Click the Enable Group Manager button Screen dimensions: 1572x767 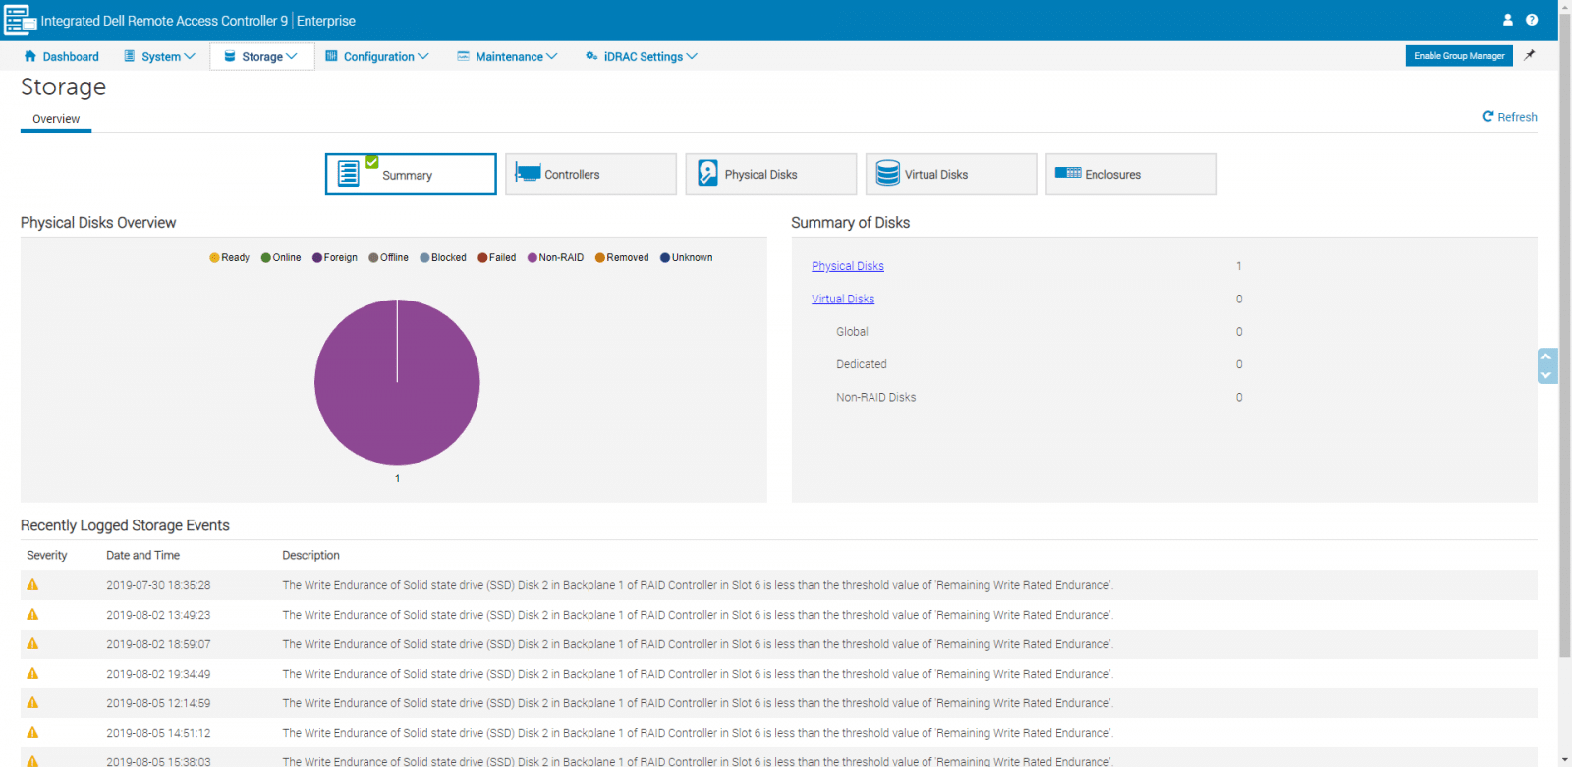pos(1459,56)
